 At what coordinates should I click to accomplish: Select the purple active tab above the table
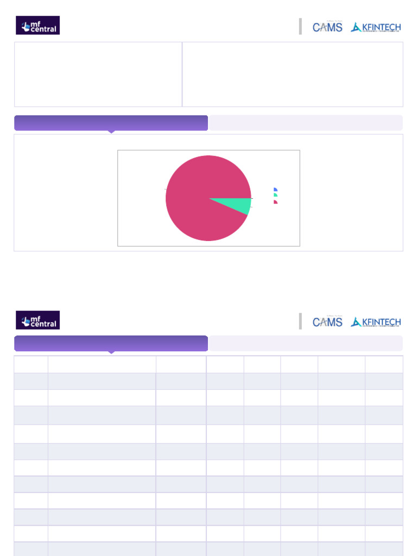tap(111, 343)
